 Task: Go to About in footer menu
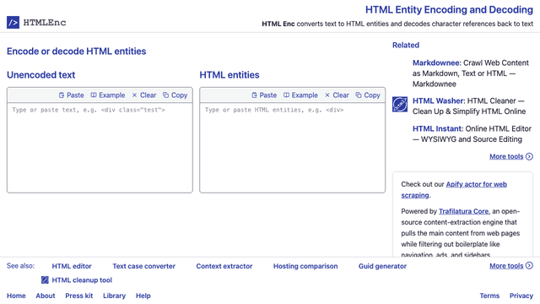tap(46, 296)
